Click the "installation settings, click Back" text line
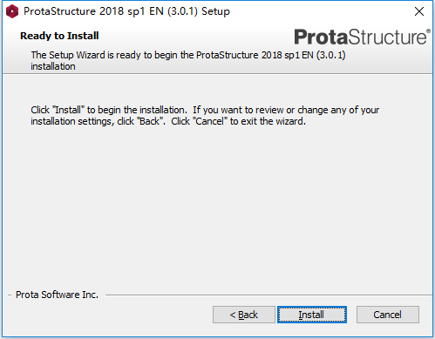The height and width of the screenshot is (339, 435). click(168, 121)
